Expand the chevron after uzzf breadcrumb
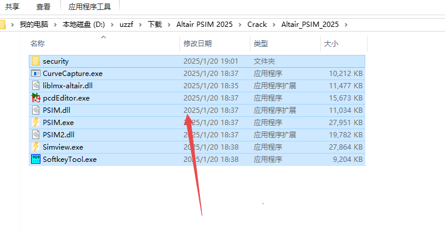The height and width of the screenshot is (232, 445). coord(140,25)
